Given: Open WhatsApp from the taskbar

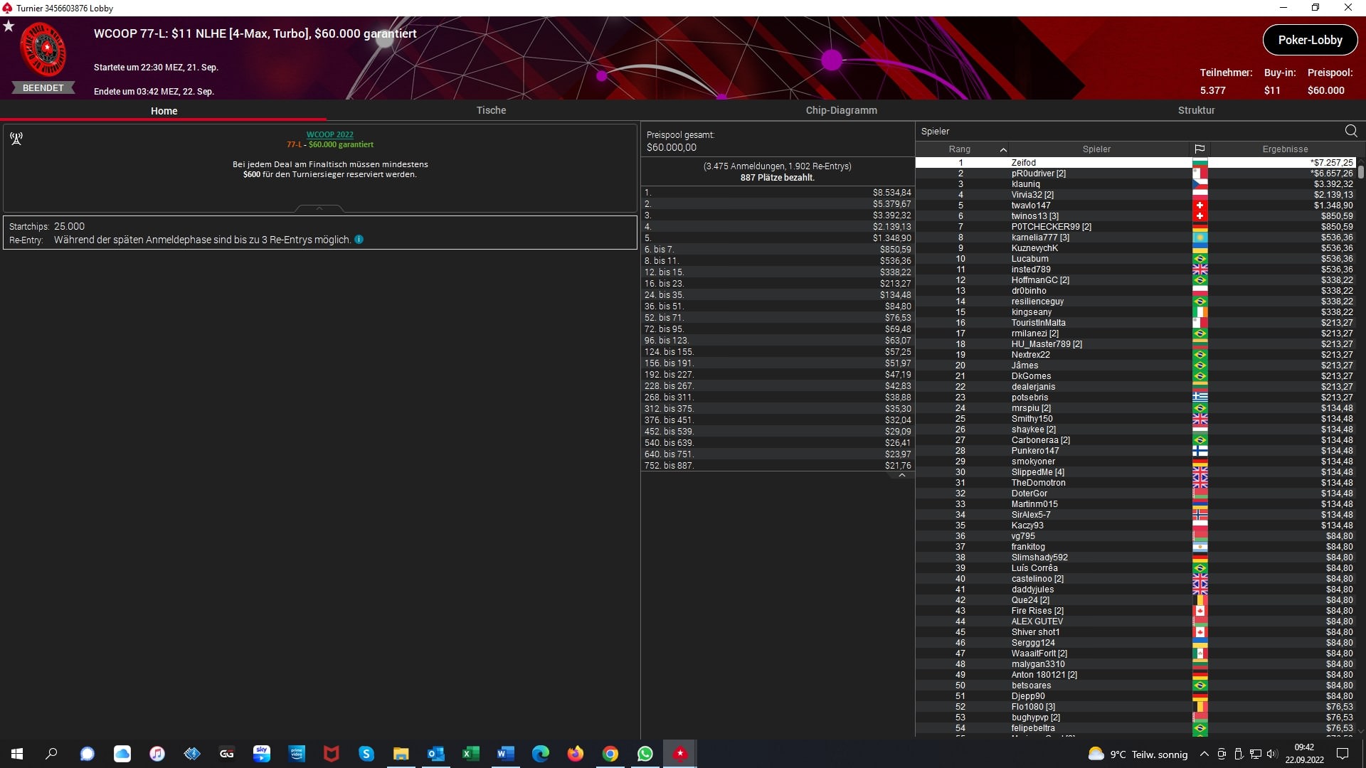Looking at the screenshot, I should click(x=645, y=754).
